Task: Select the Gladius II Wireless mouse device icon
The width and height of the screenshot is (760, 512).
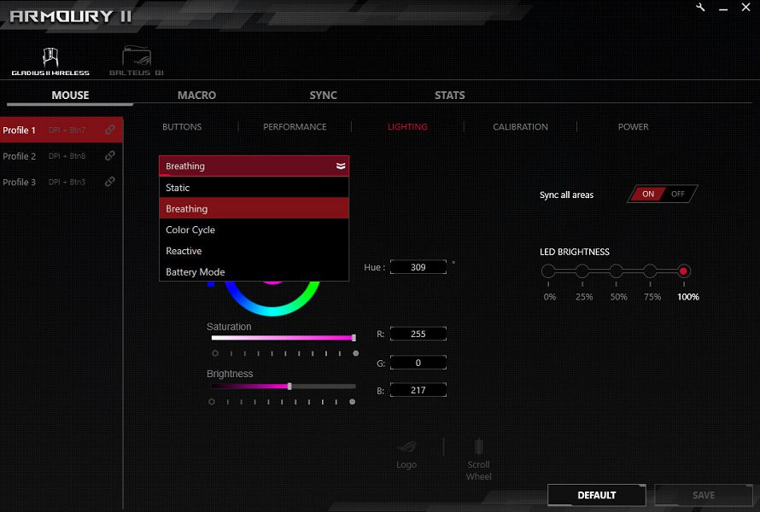Action: tap(50, 58)
